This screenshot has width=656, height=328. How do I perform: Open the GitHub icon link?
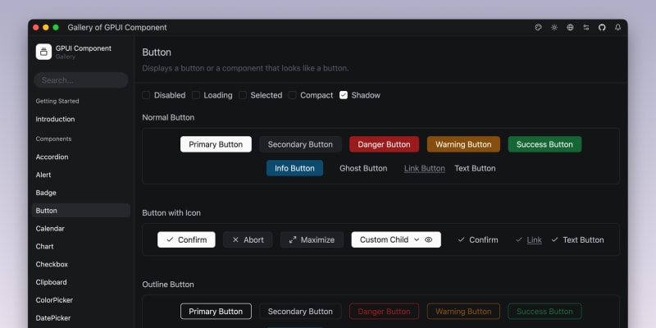602,27
